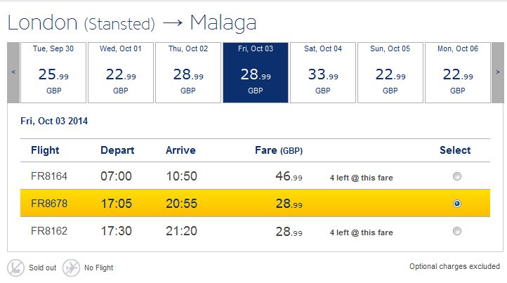Image resolution: width=507 pixels, height=283 pixels.
Task: Click the FR8164 flight row at 07:00
Action: point(255,176)
